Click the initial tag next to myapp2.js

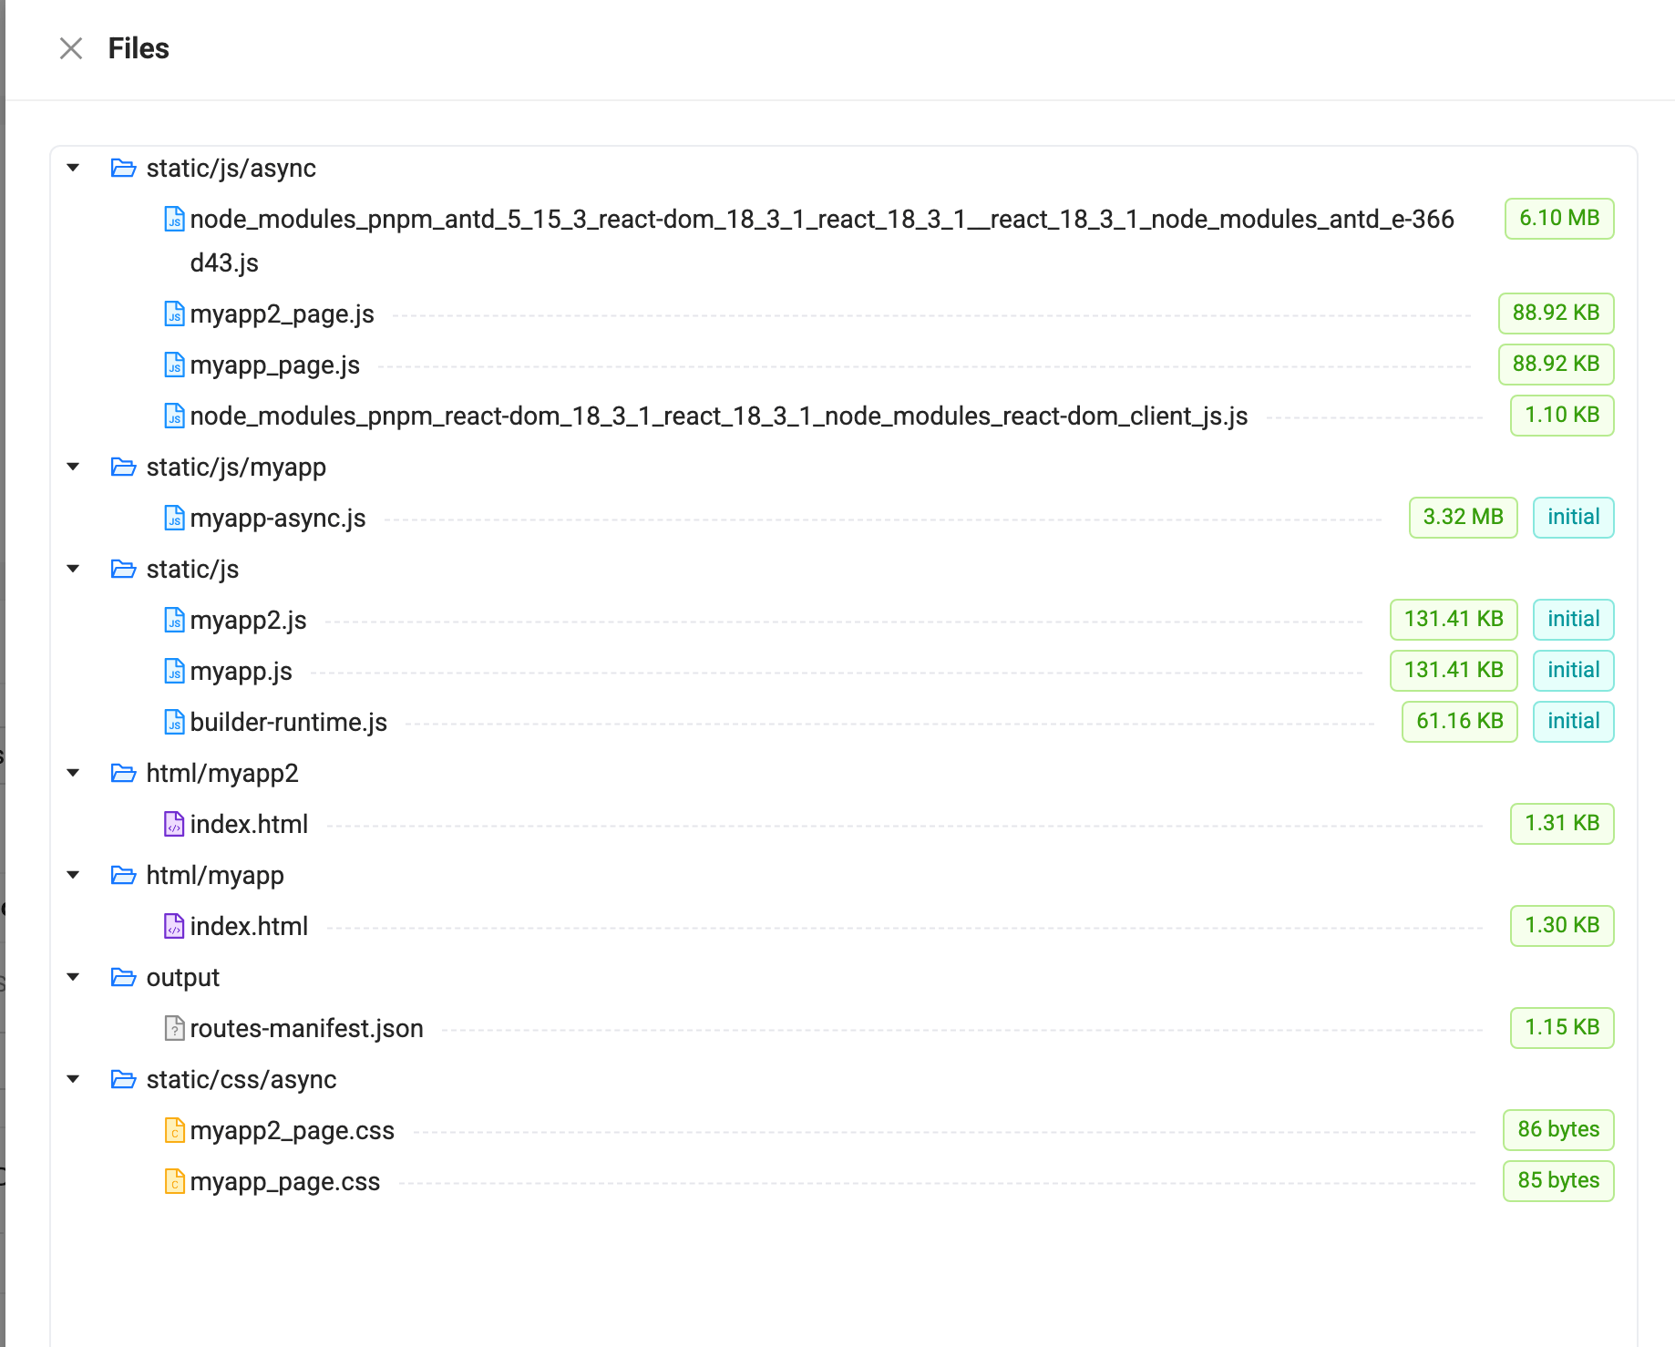click(x=1573, y=620)
